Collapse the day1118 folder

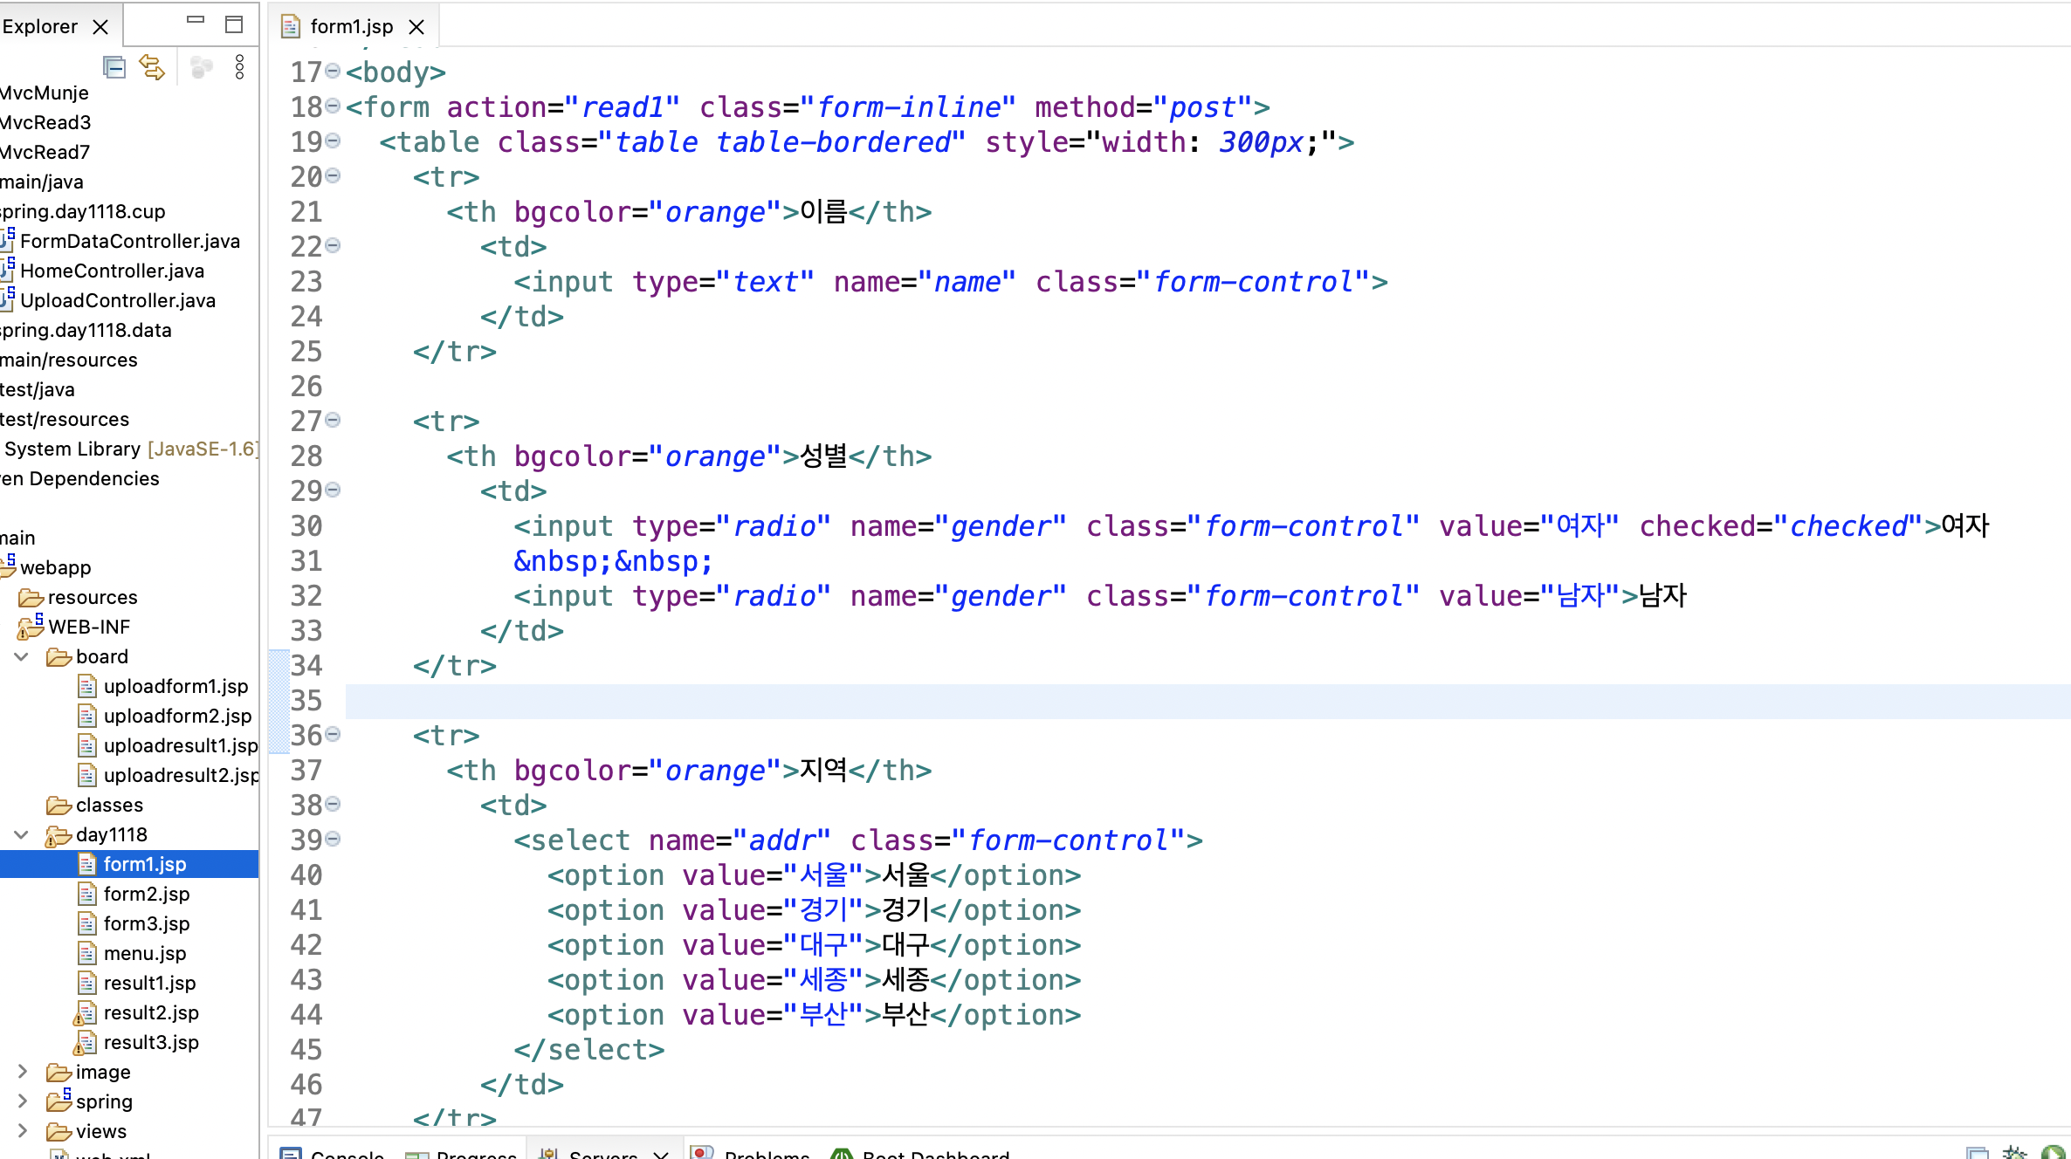22,834
